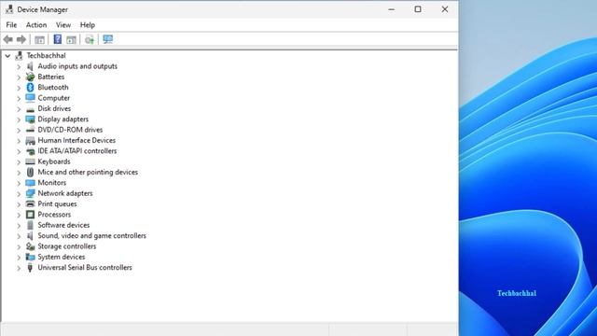The height and width of the screenshot is (336, 597).
Task: Click the action pane toolbar icon next to Help
Action: click(x=71, y=39)
